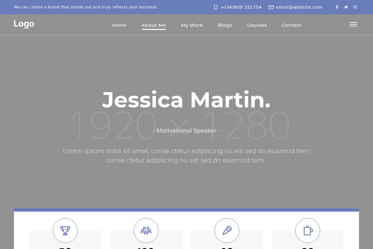Click the people group icon circle
The image size is (373, 249).
tap(146, 231)
